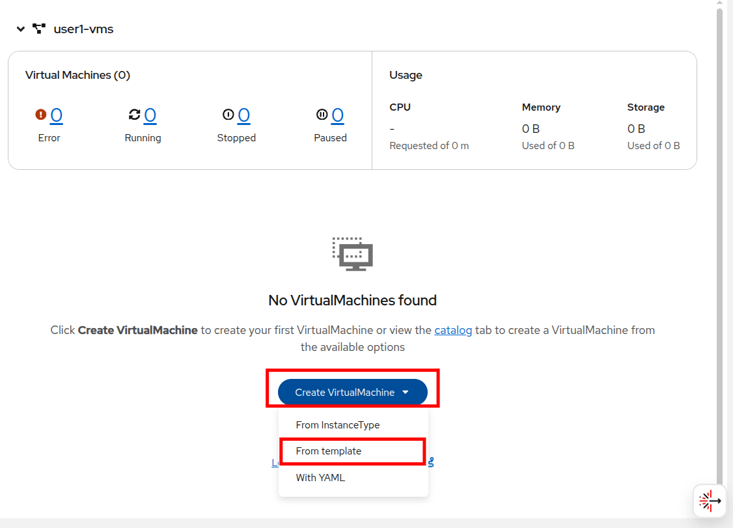Click the vertical scrollbar on the right
This screenshot has height=528, width=733.
click(719, 247)
